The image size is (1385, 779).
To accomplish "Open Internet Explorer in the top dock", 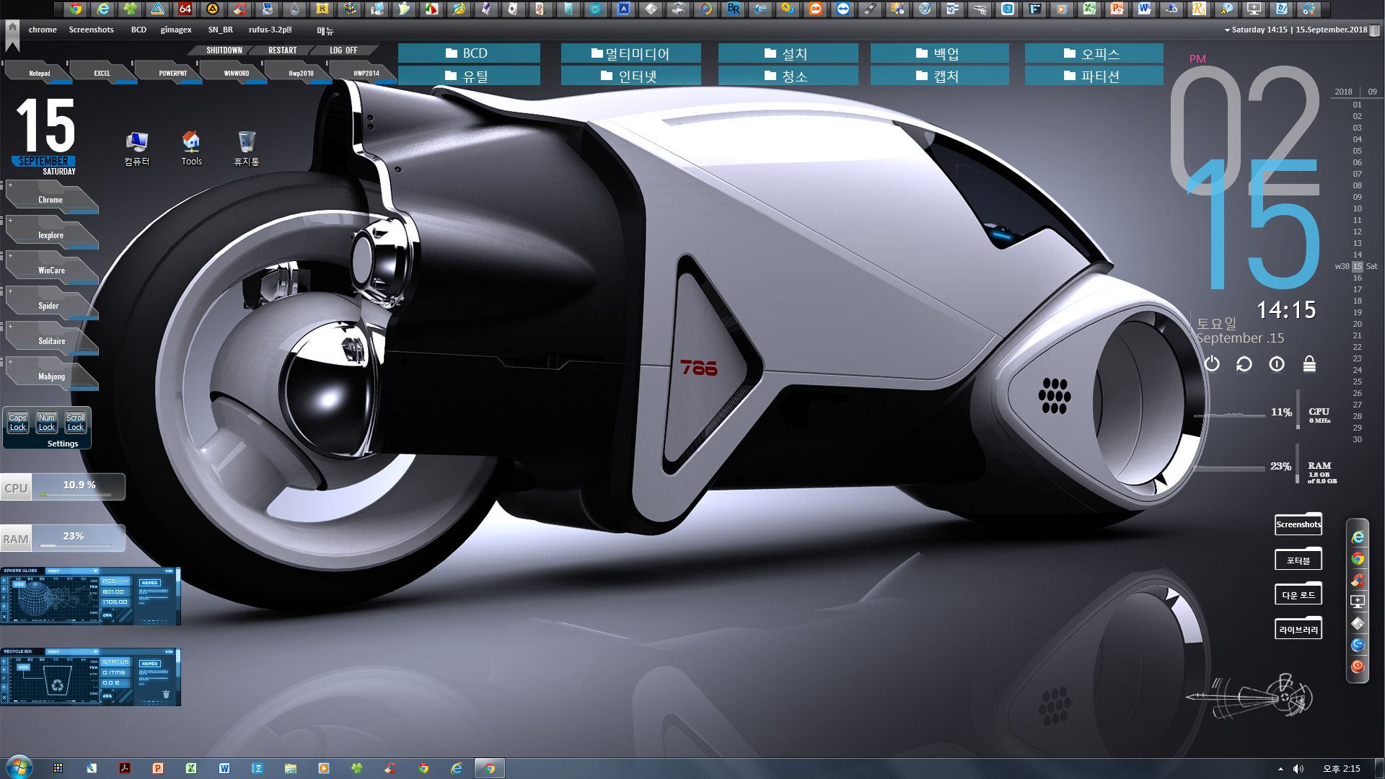I will (x=103, y=9).
